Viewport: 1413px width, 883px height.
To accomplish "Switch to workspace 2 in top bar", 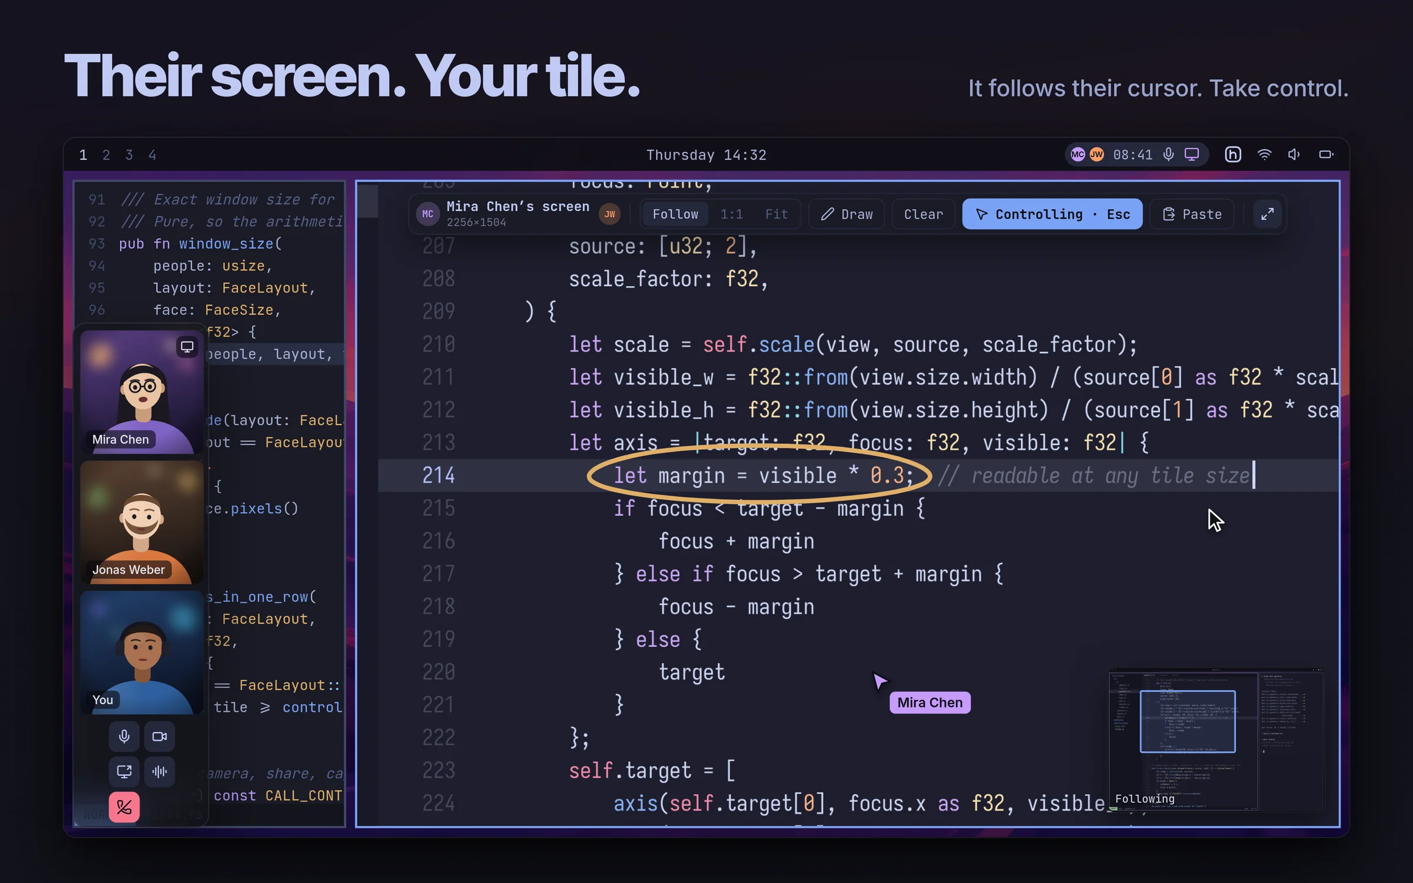I will pos(106,155).
